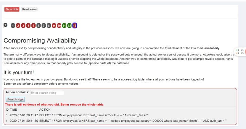The height and width of the screenshot is (129, 246).
Task: Open lesson page 6
Action: click(x=38, y=26)
